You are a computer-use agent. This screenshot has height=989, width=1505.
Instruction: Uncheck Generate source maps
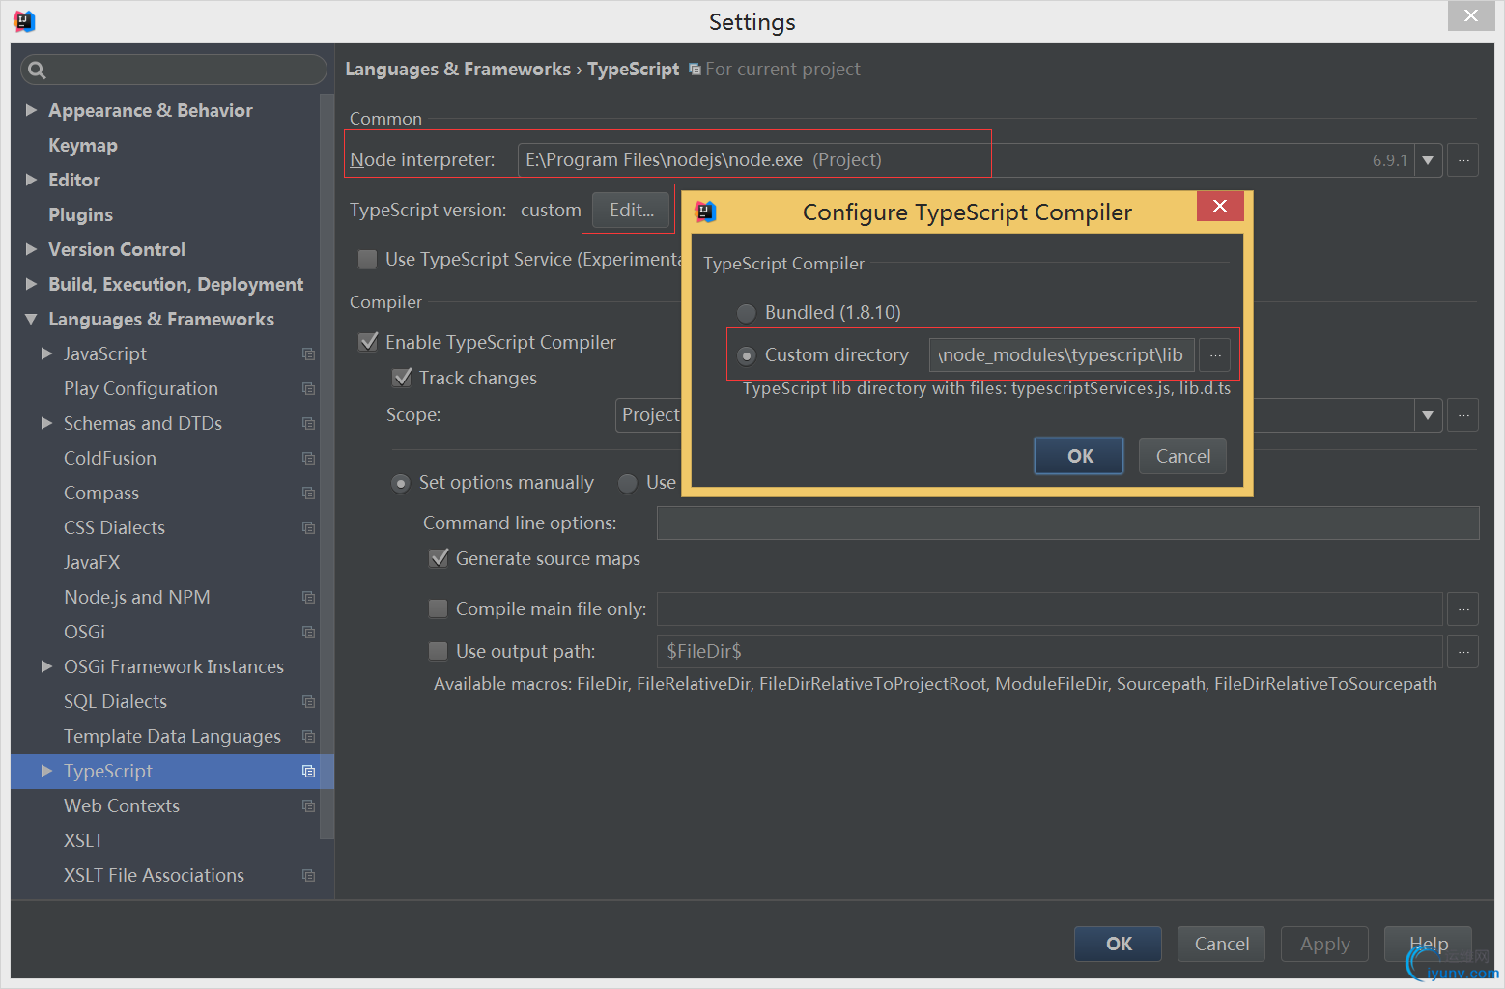[x=439, y=558]
